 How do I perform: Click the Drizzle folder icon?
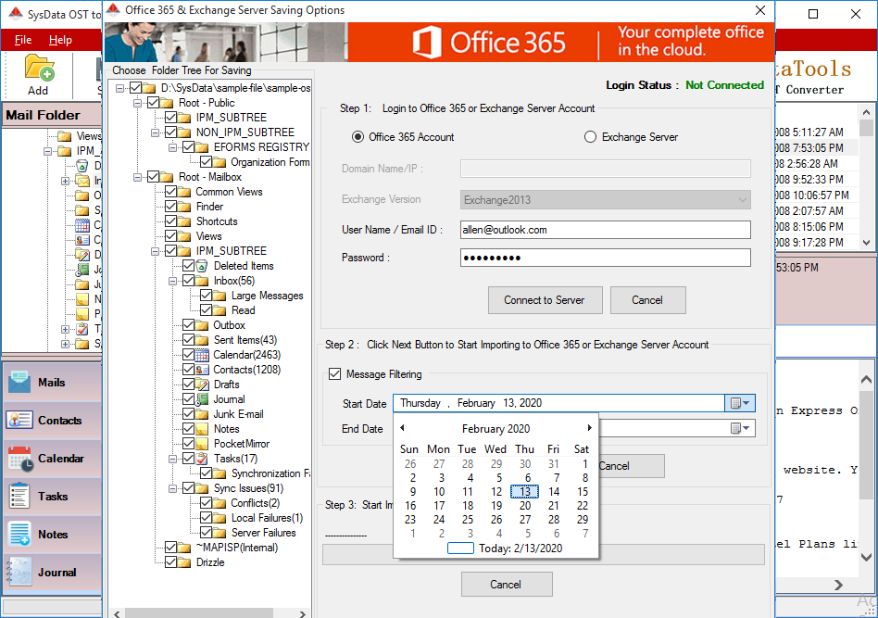tap(184, 562)
